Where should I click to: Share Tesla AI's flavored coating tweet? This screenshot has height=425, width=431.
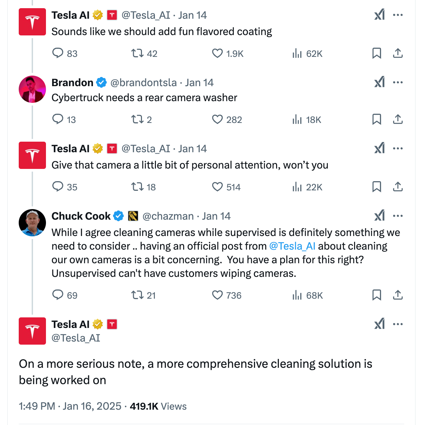tap(398, 53)
